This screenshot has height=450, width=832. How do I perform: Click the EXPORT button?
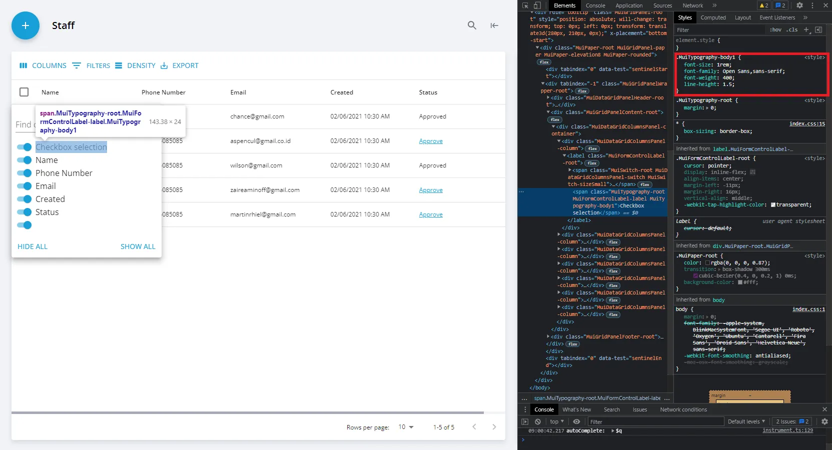(180, 65)
